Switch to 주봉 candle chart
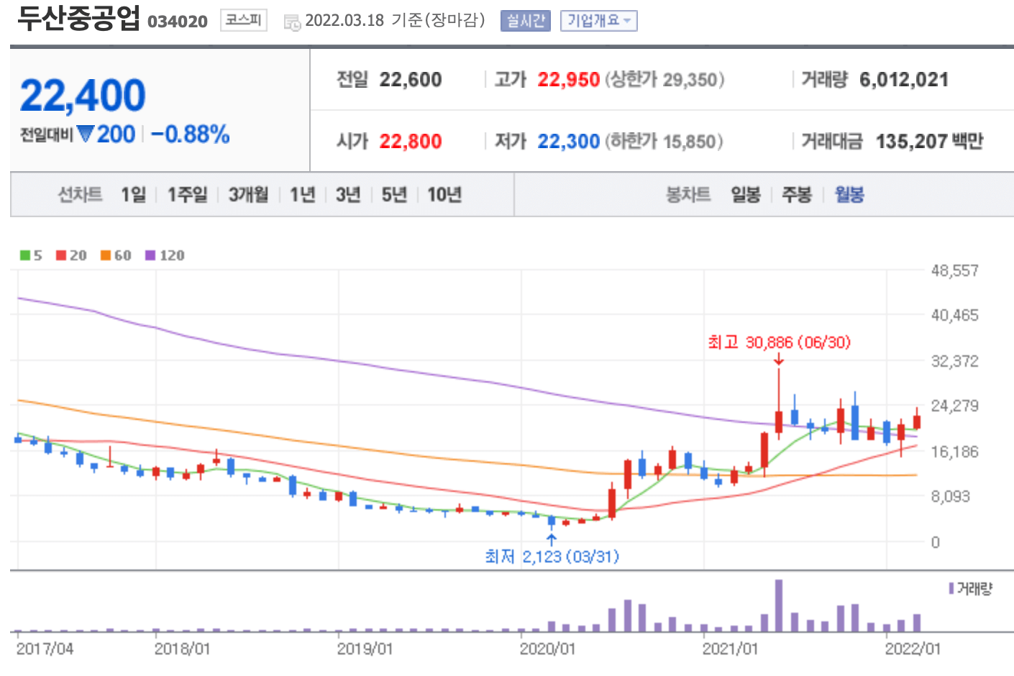 point(797,194)
